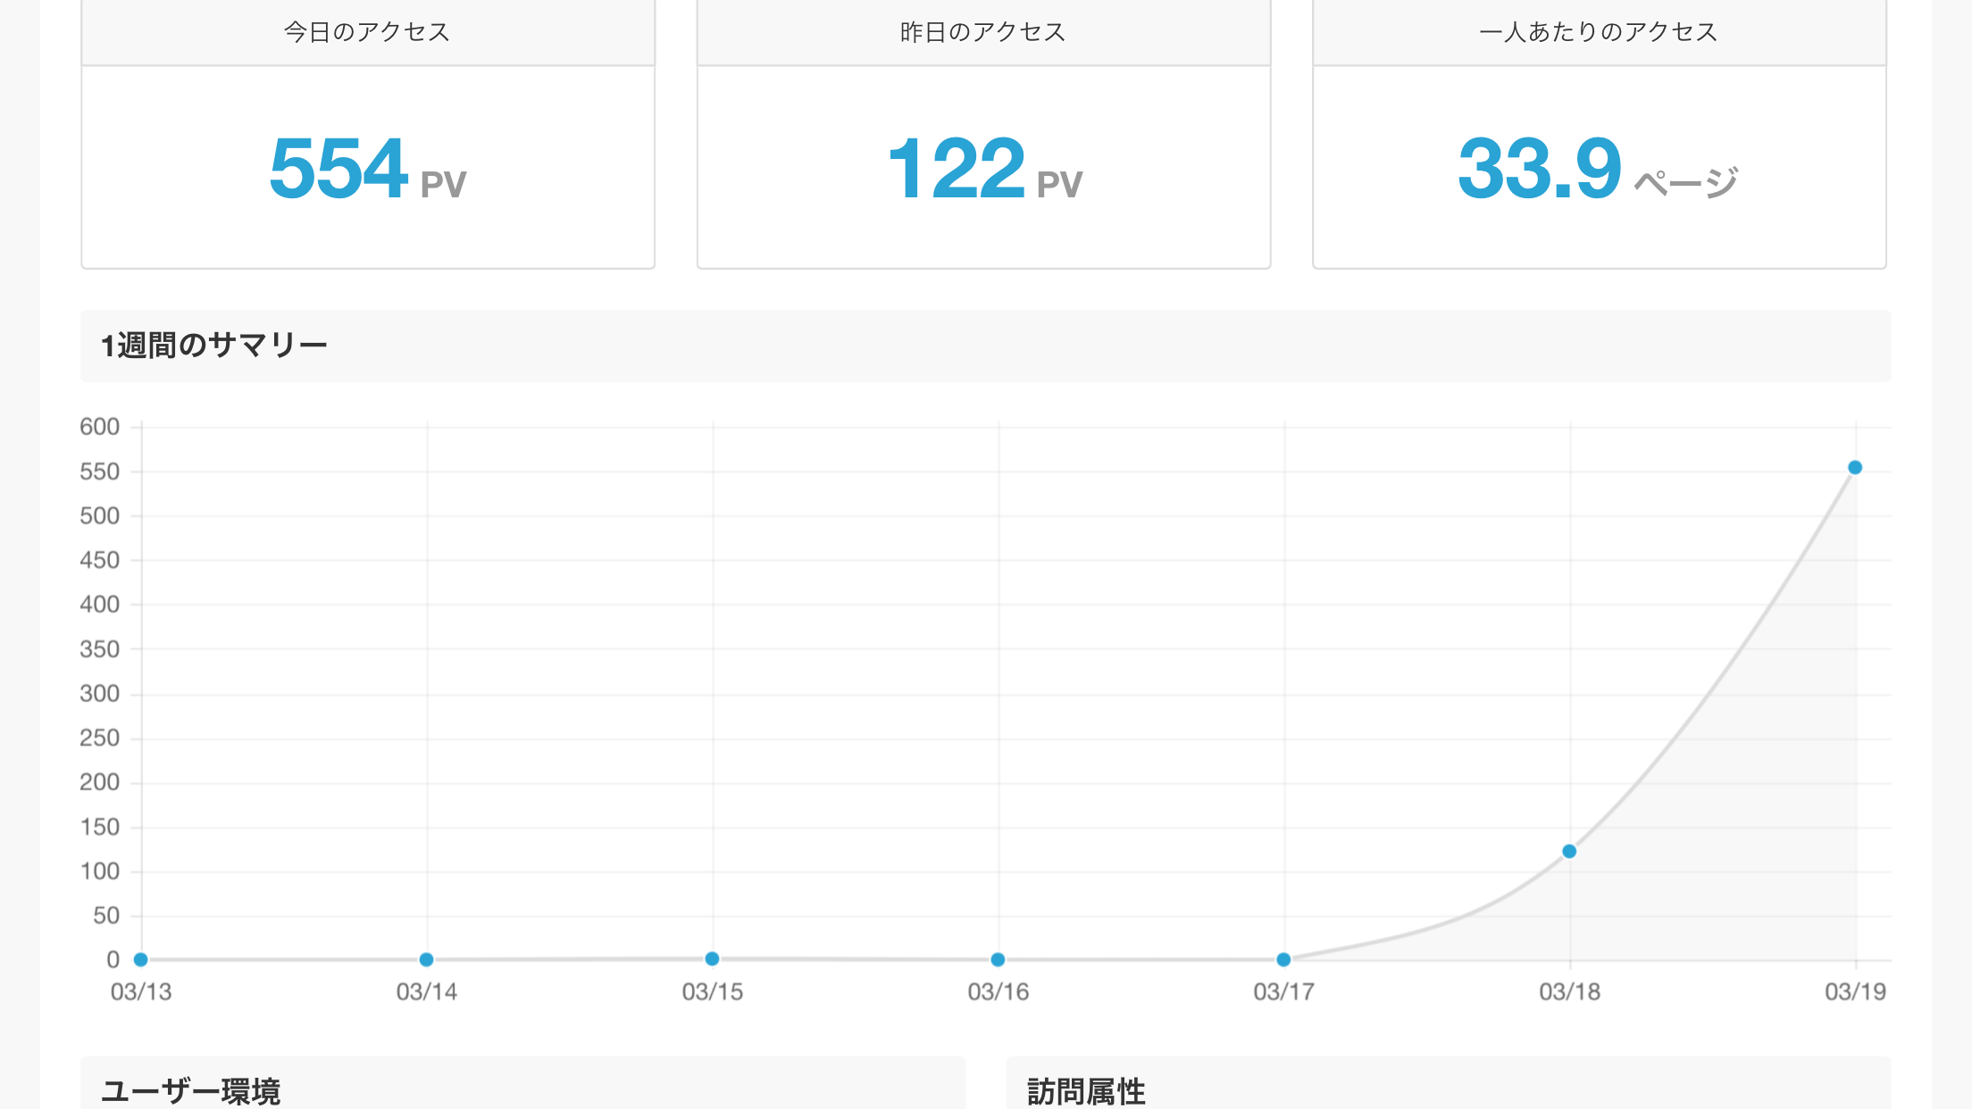Click the 03/19 data point on chart
The image size is (1972, 1109).
point(1854,467)
